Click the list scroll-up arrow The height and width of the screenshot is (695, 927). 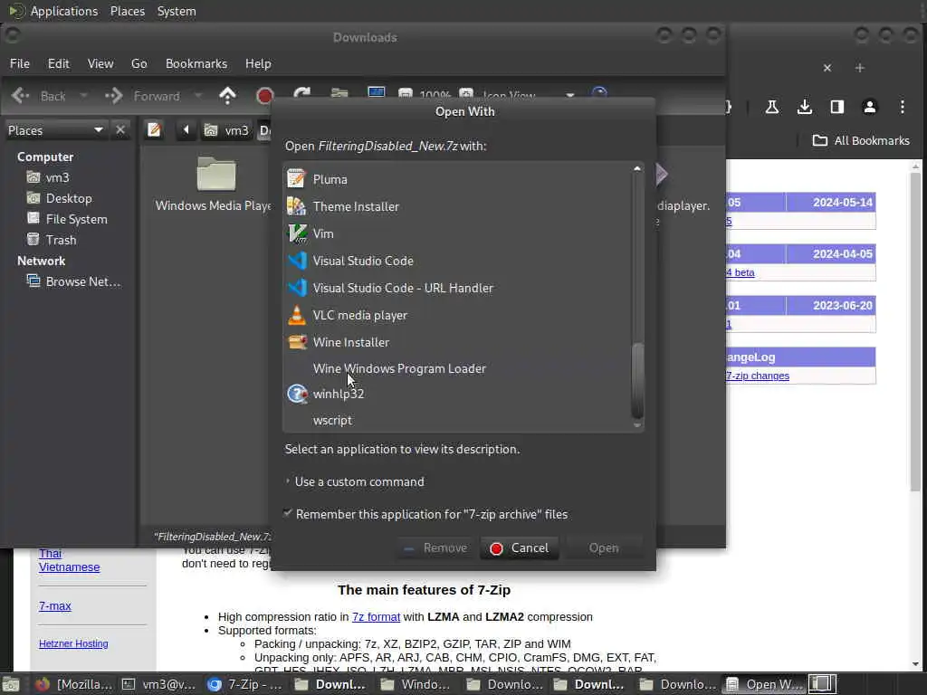pos(636,169)
